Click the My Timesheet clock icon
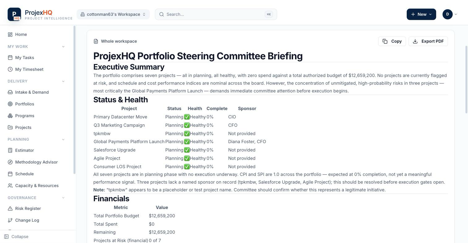Screen dimensions: 468x243 (10, 69)
